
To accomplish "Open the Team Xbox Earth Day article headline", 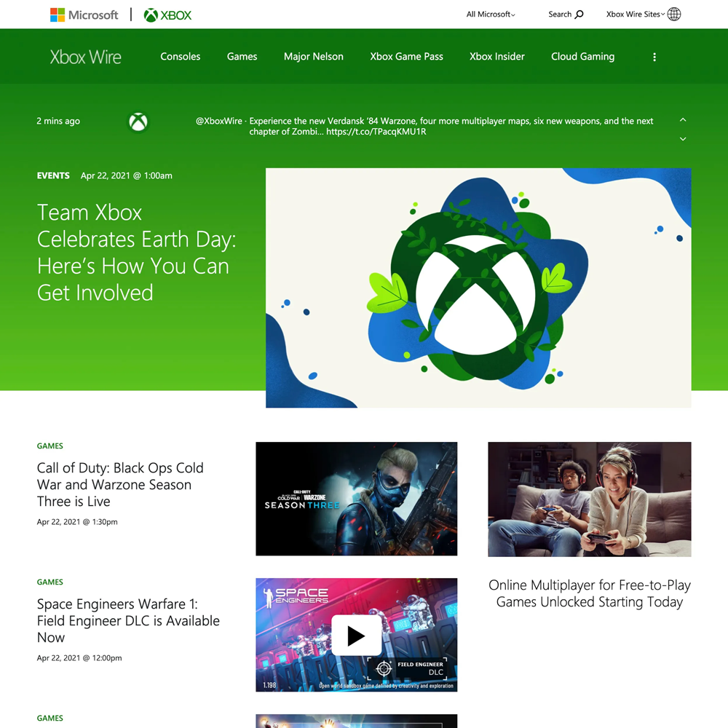I will (x=136, y=253).
